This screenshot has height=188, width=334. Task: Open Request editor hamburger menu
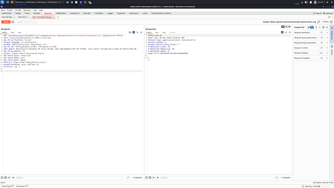[x=141, y=33]
